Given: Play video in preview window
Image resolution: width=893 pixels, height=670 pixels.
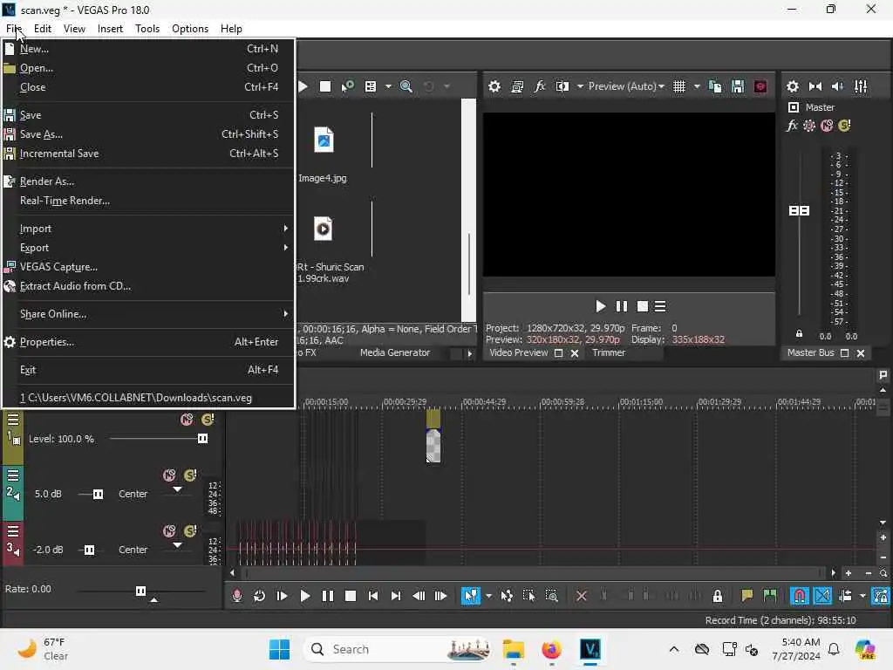Looking at the screenshot, I should pyautogui.click(x=600, y=306).
